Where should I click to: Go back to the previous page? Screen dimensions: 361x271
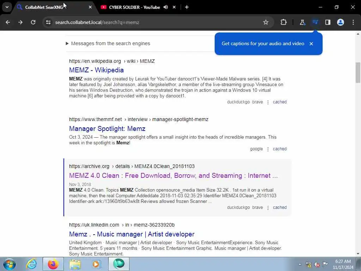[8, 22]
